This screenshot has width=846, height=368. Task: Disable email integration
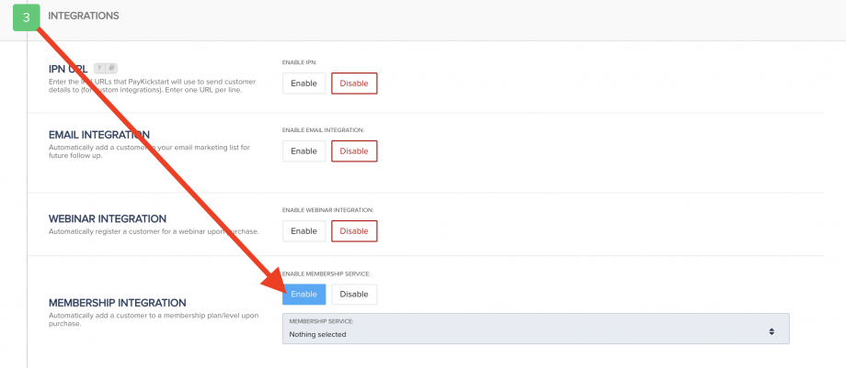tap(354, 151)
